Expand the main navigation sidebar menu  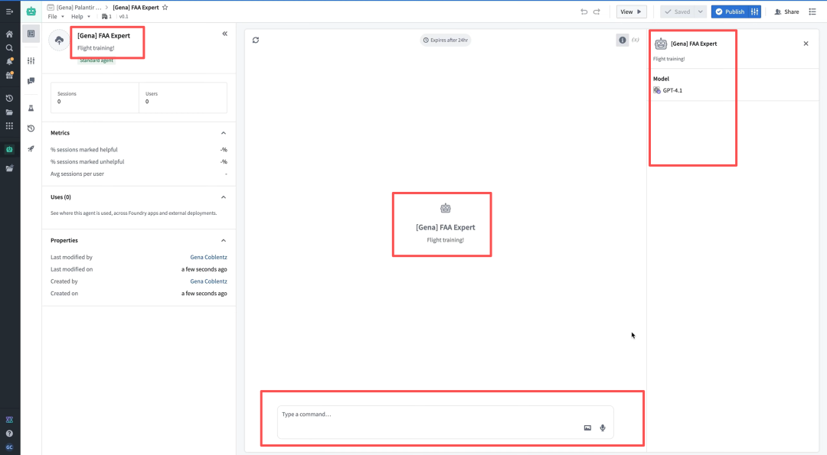[x=9, y=11]
